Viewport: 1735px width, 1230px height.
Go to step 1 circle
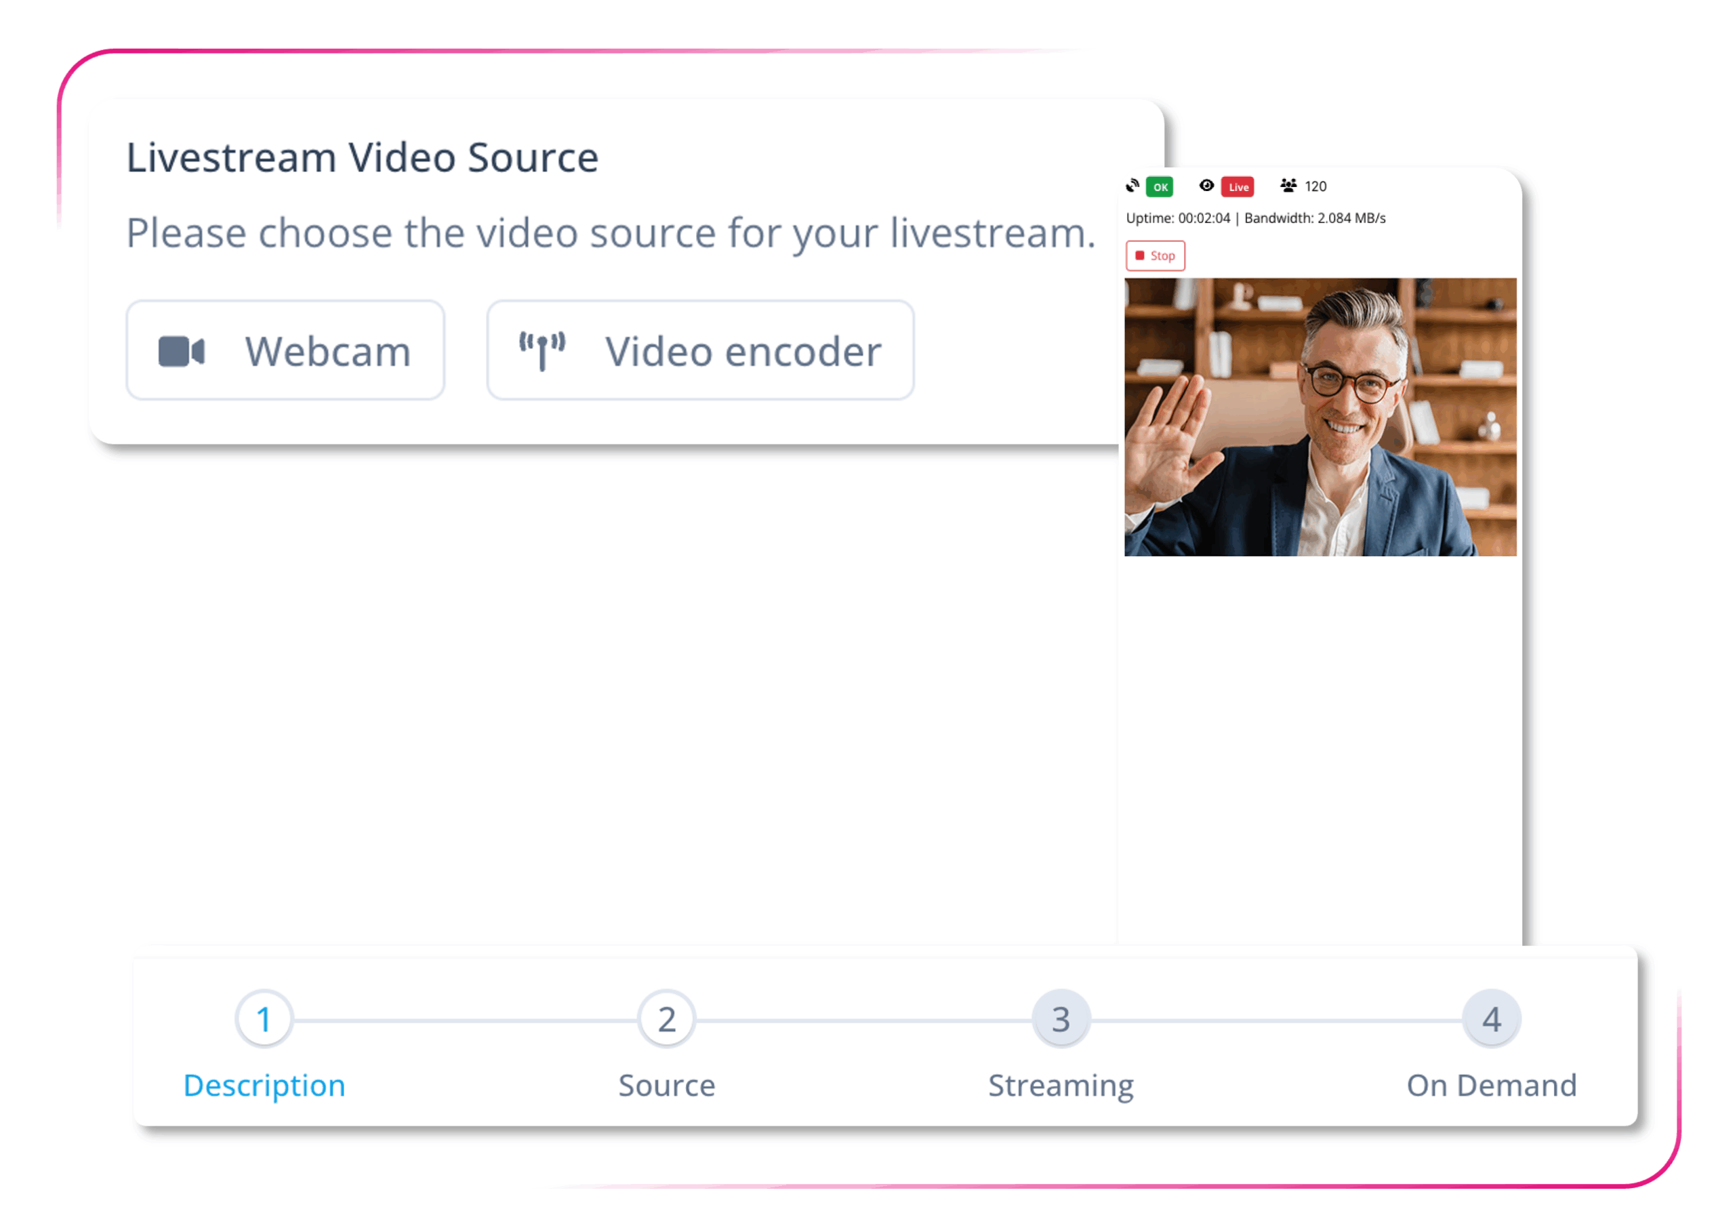(x=264, y=1019)
